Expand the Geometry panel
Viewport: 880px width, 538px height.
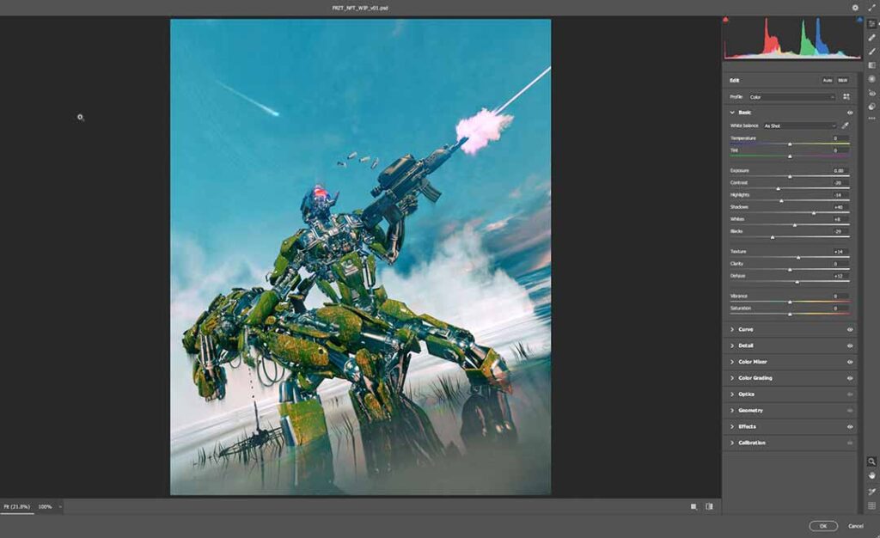(750, 411)
